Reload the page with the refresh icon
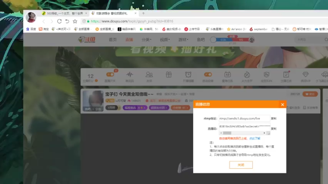 pos(59,21)
